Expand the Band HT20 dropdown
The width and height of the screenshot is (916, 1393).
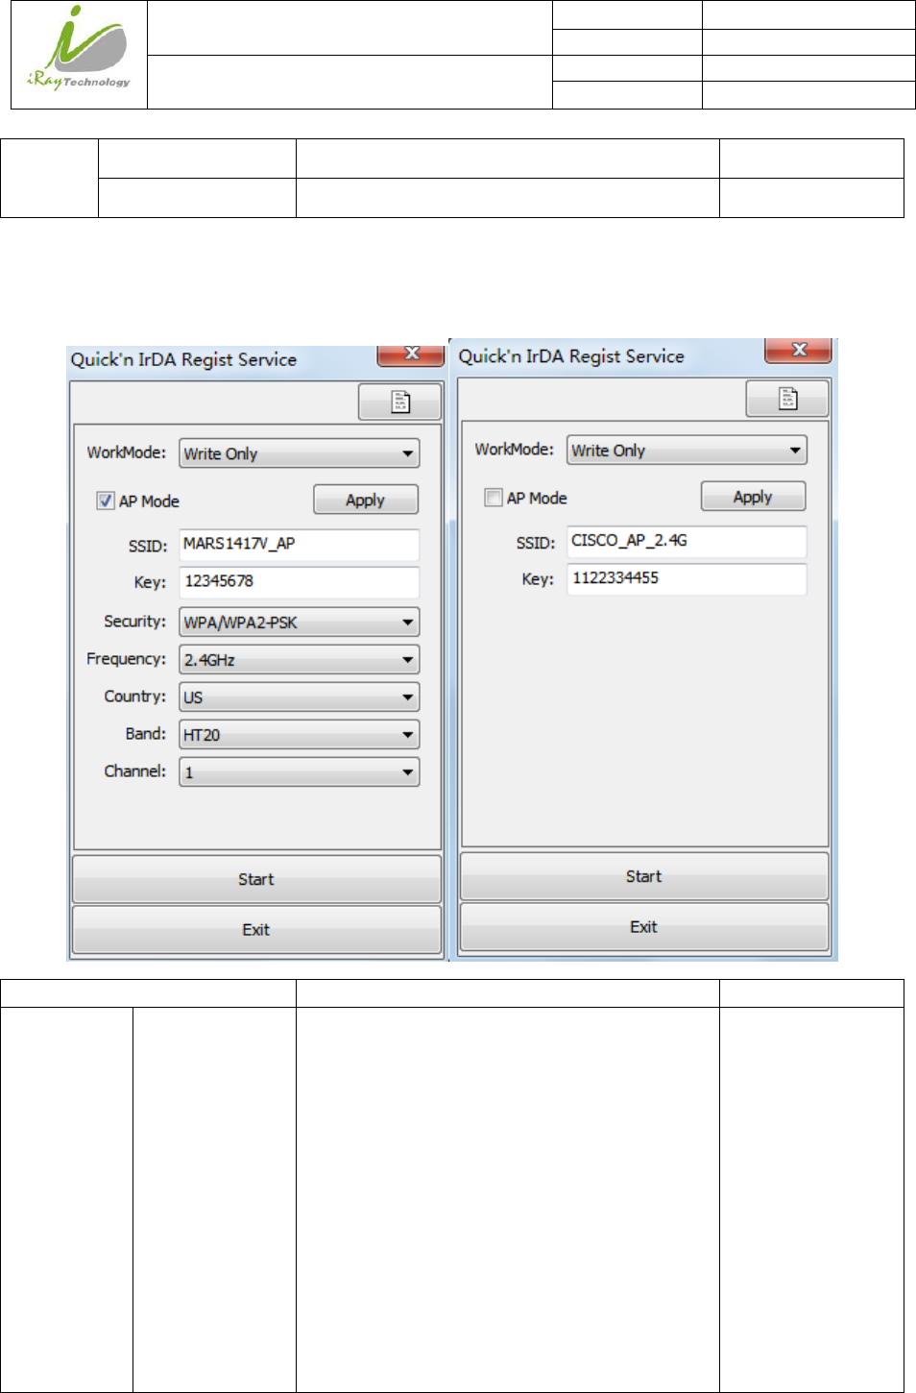coord(300,735)
